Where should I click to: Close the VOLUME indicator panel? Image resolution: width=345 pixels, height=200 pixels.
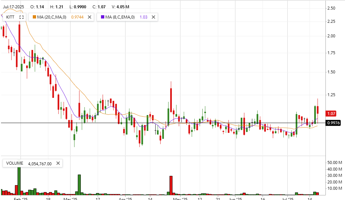pyautogui.click(x=58, y=163)
